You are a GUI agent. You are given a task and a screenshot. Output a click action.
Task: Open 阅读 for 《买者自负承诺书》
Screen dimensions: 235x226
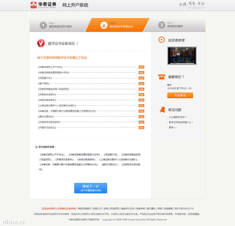tap(141, 94)
